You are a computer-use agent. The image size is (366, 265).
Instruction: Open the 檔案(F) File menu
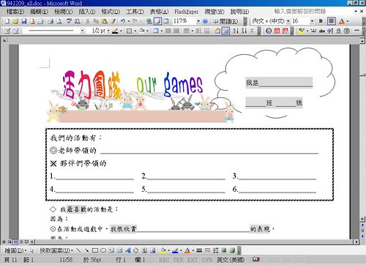pyautogui.click(x=15, y=12)
